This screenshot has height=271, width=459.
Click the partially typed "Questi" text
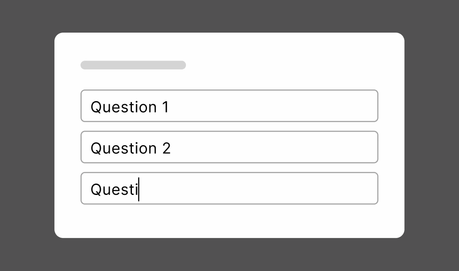pos(114,189)
